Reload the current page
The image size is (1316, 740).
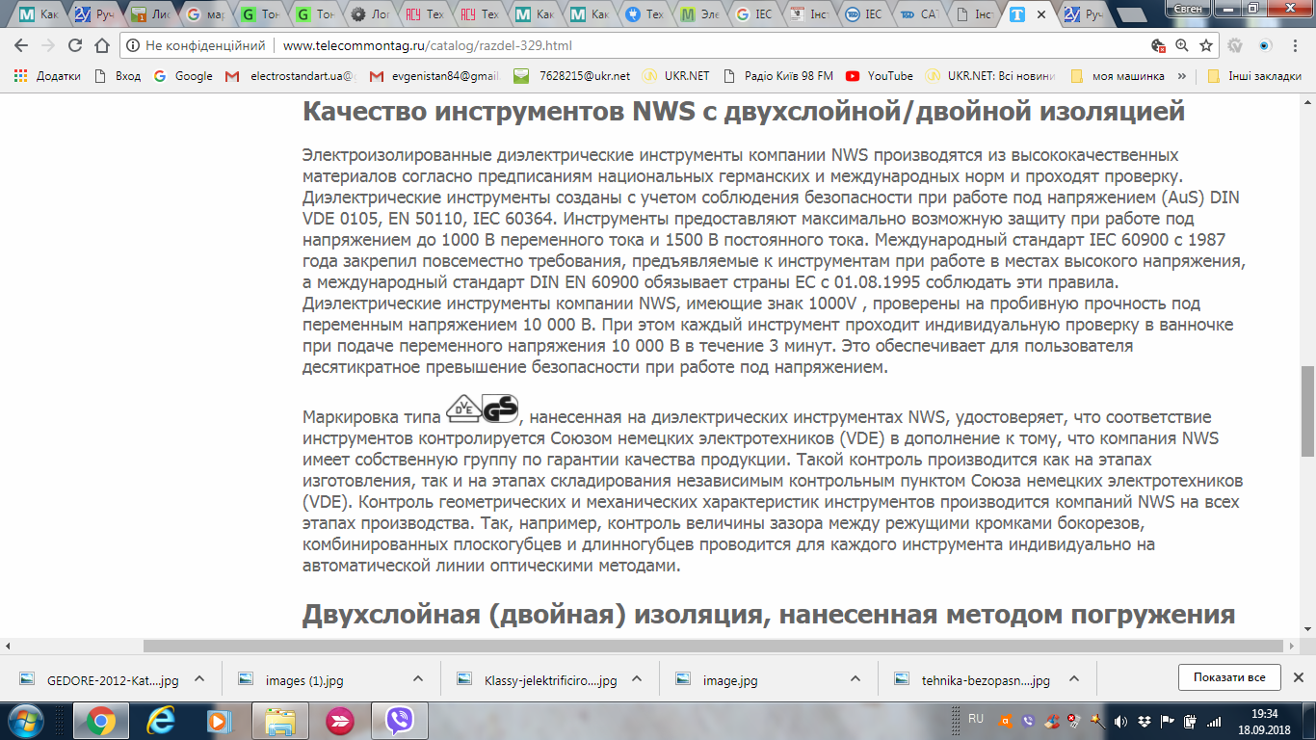pos(75,45)
